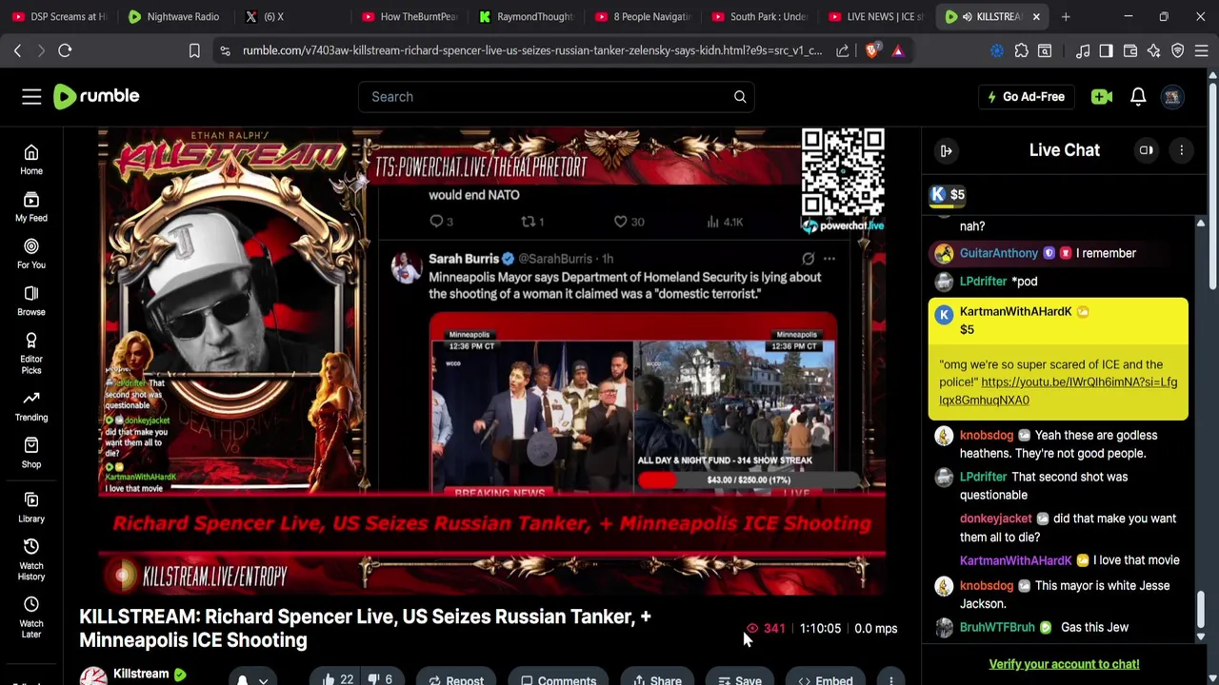The image size is (1219, 685).
Task: Click the live video player
Action: 492,362
